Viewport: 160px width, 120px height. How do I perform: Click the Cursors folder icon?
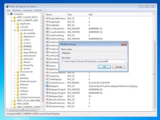tap(21, 43)
